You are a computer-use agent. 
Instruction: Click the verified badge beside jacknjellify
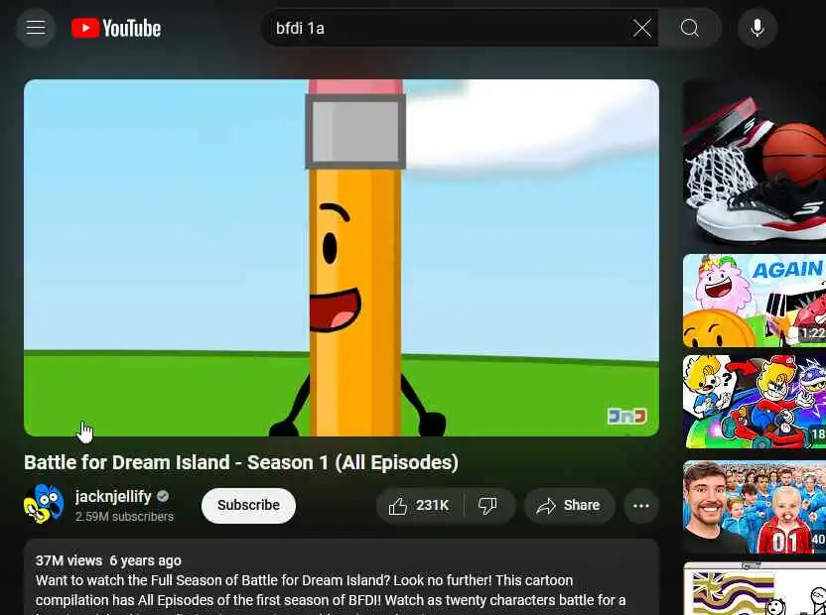pos(163,496)
